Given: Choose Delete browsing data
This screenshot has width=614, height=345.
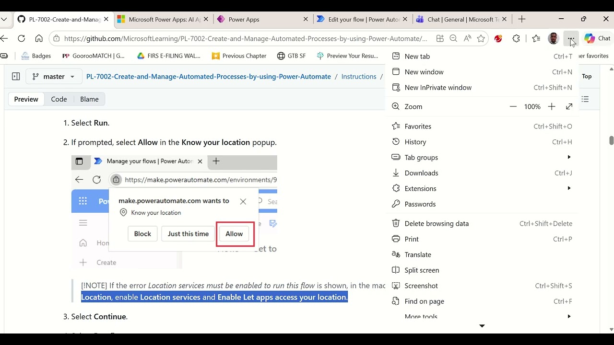Looking at the screenshot, I should (x=482, y=223).
